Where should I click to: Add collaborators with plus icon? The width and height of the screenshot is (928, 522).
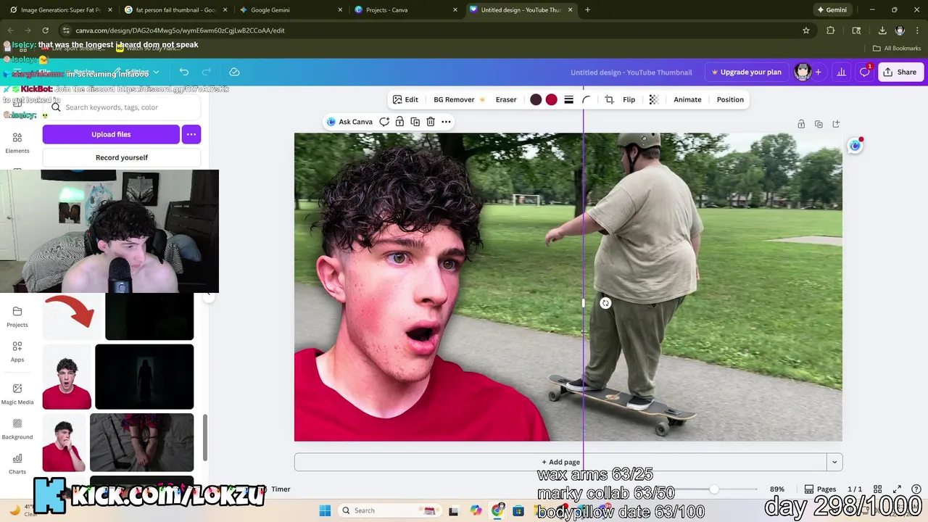818,72
